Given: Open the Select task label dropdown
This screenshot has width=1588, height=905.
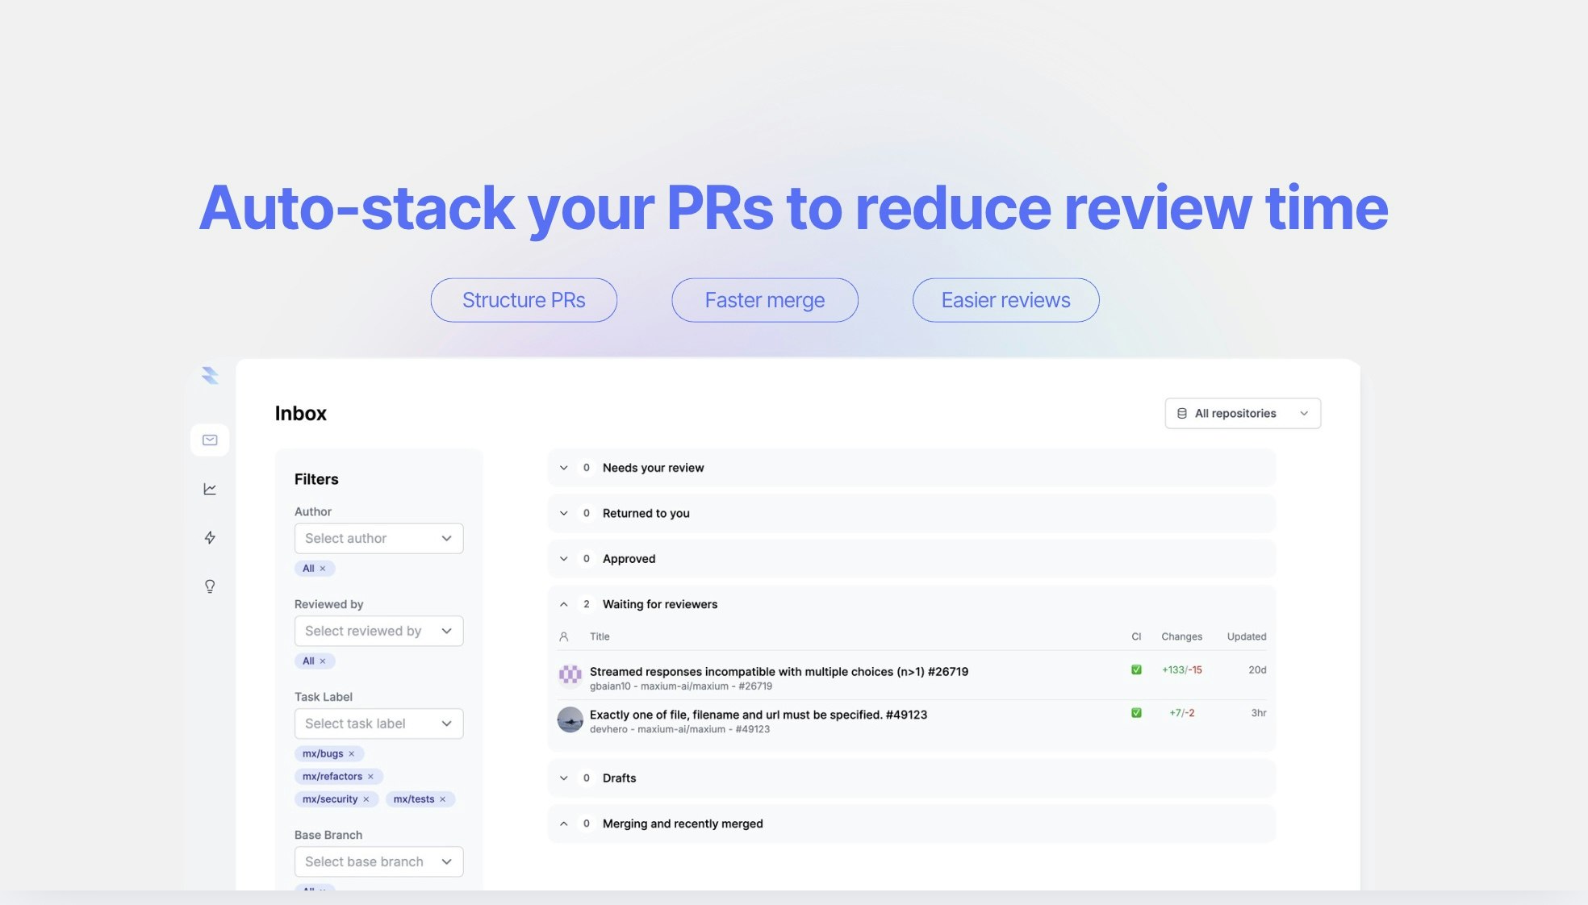Looking at the screenshot, I should 378,724.
